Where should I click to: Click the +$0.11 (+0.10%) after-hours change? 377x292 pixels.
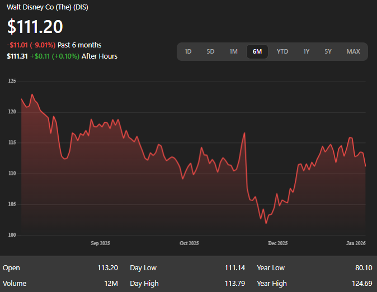(55, 56)
